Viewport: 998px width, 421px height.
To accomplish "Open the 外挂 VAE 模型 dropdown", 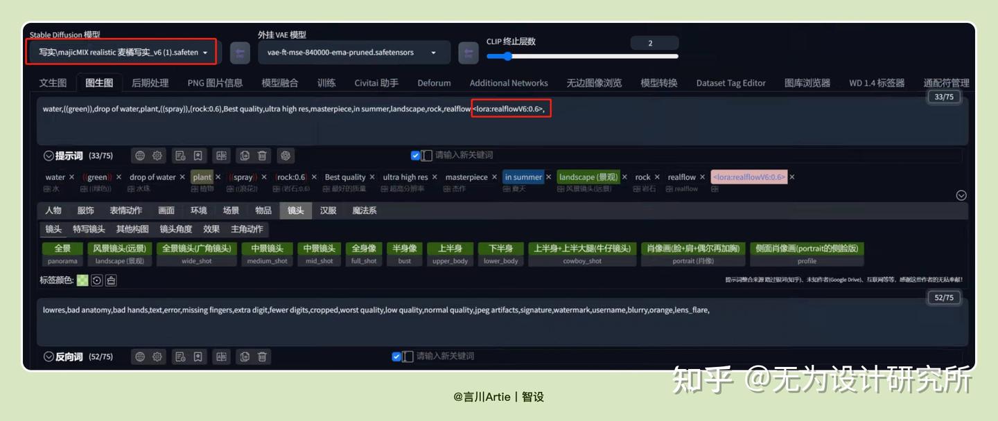I will [354, 53].
